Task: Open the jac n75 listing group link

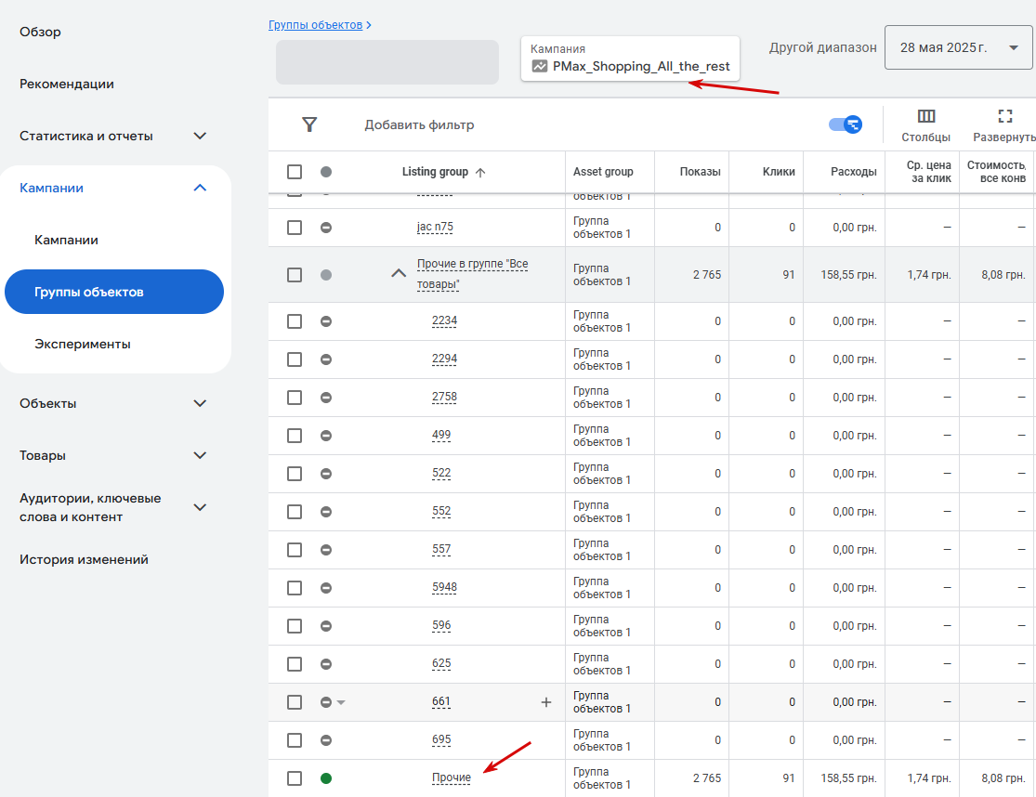Action: (x=435, y=227)
